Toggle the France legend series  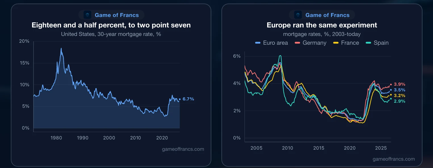pyautogui.click(x=346, y=43)
